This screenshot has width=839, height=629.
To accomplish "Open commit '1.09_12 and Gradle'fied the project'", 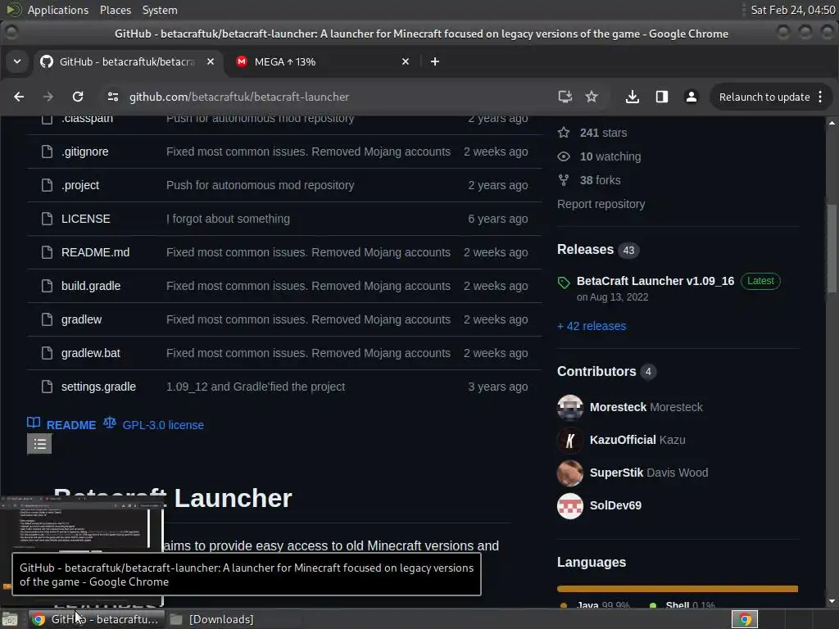I will pyautogui.click(x=256, y=387).
